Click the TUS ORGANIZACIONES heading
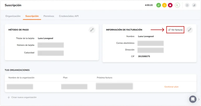This screenshot has height=106, width=201. click(17, 70)
